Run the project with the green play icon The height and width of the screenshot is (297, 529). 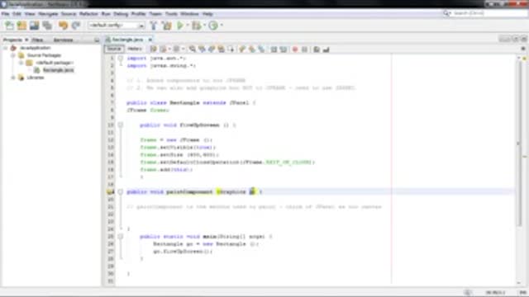180,26
